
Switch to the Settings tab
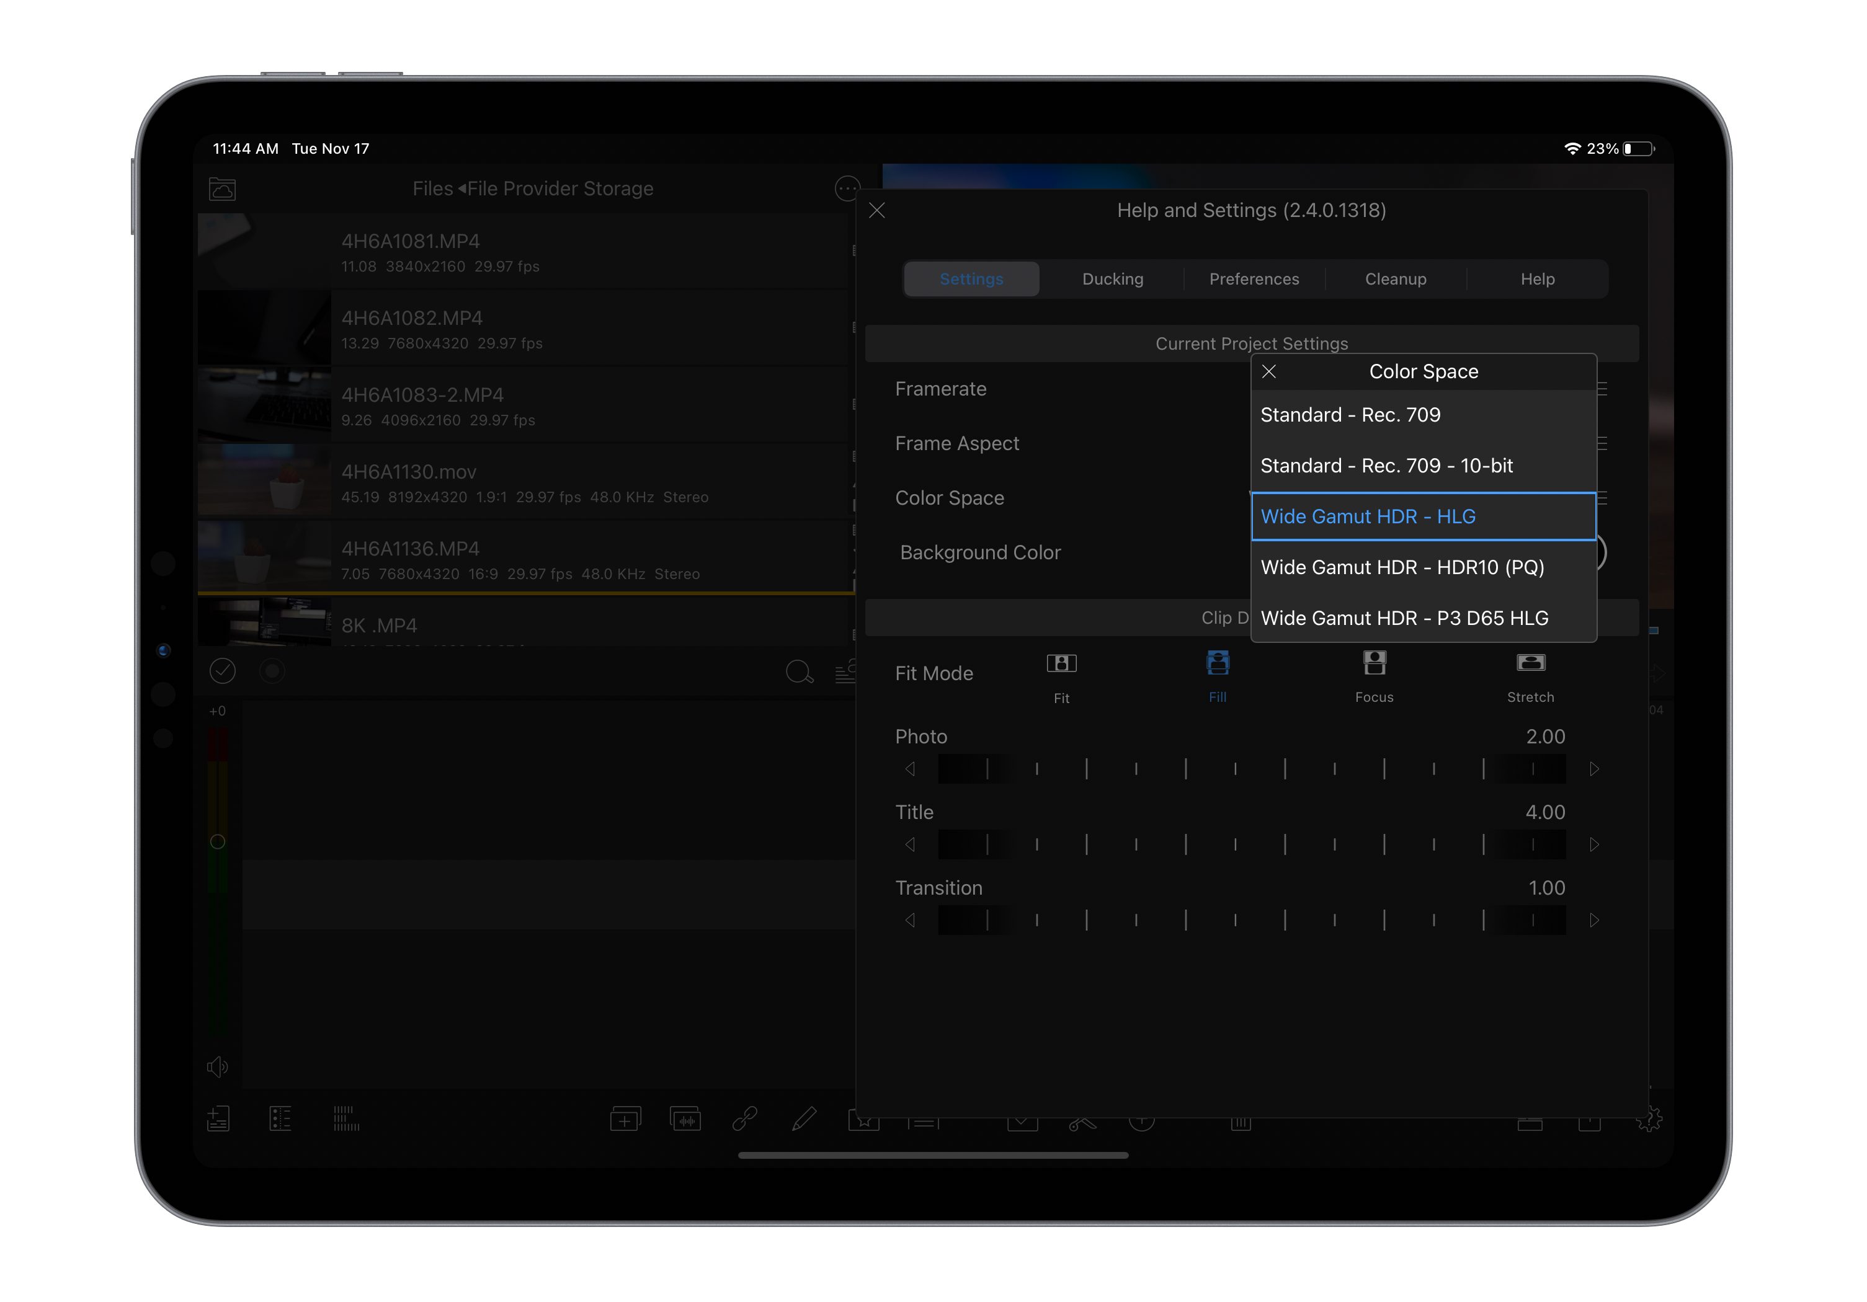tap(972, 279)
